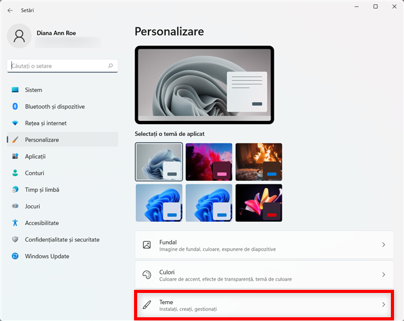Click the Jocuri controller icon

click(x=15, y=206)
